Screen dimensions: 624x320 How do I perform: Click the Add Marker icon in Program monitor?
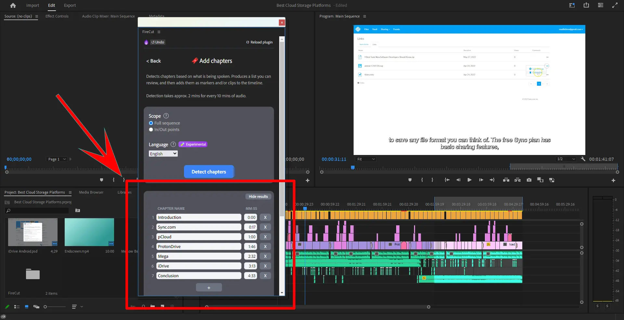click(410, 180)
